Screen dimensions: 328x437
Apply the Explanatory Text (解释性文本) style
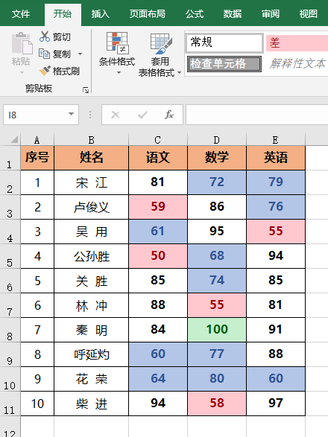coord(297,64)
